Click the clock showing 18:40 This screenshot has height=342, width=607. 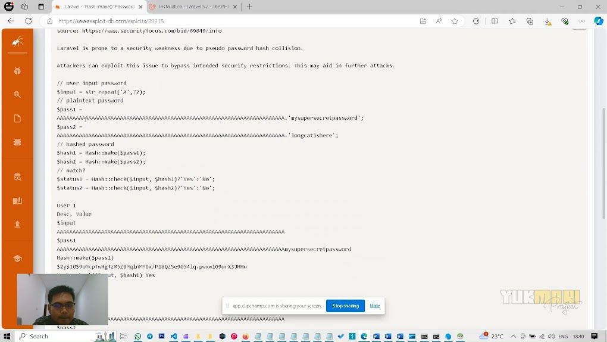(x=578, y=336)
